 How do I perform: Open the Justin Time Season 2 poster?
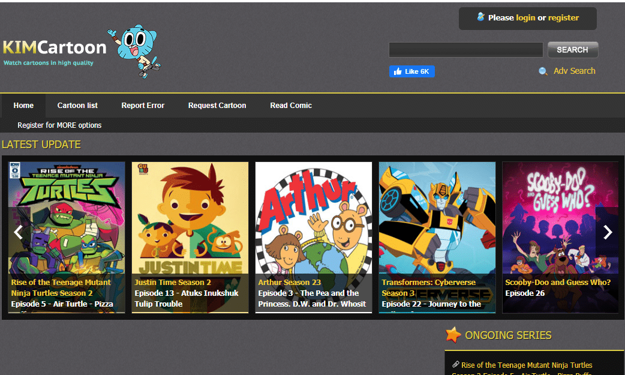pyautogui.click(x=190, y=237)
